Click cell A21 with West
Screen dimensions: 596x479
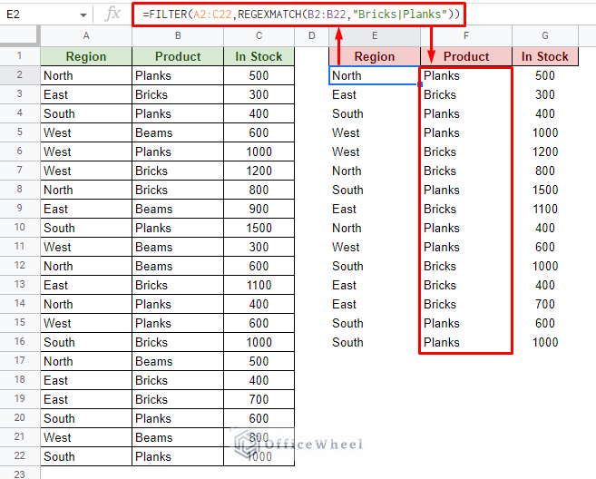pos(86,437)
